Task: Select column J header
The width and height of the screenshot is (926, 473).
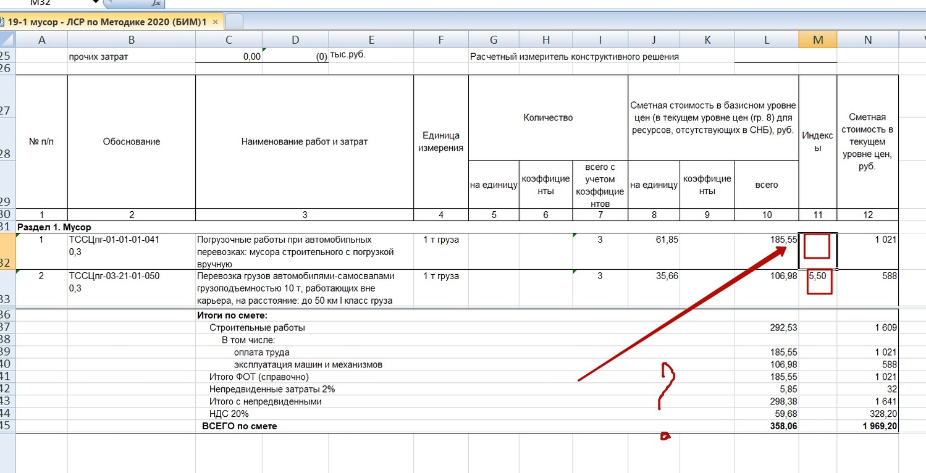Action: (654, 40)
